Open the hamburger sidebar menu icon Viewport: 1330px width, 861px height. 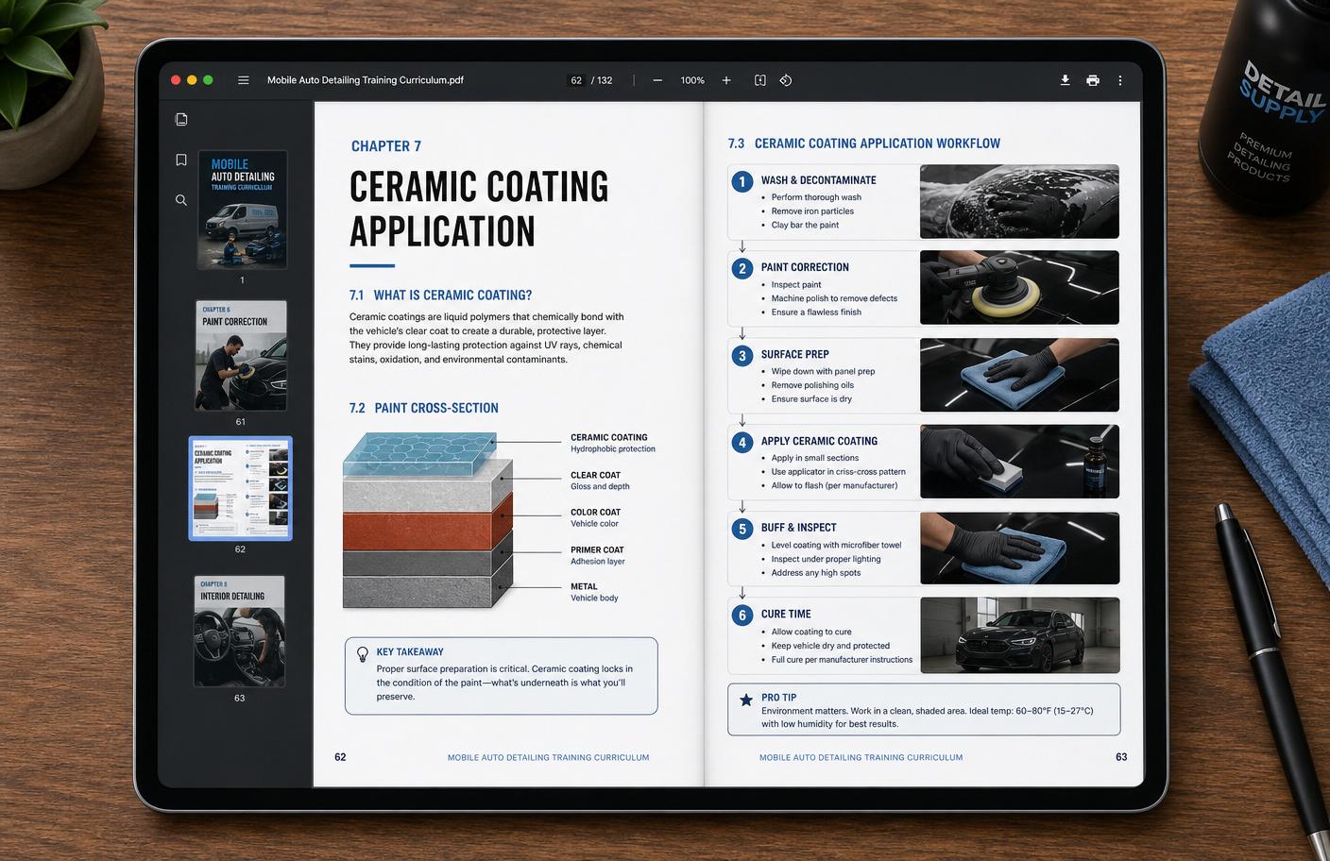[x=244, y=80]
